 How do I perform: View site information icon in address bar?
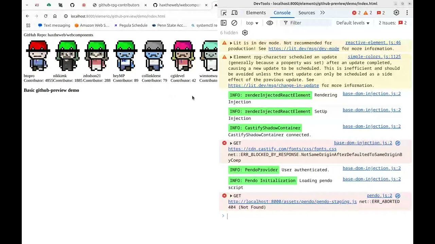coord(66,16)
